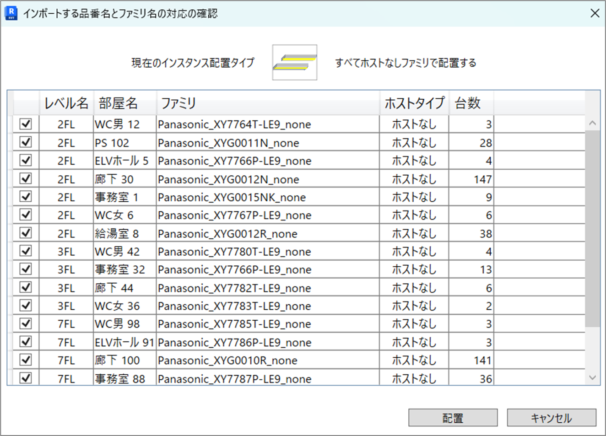Viewport: 606px width, 436px height.
Task: Select the ELVホール 91 room cell
Action: tap(124, 342)
